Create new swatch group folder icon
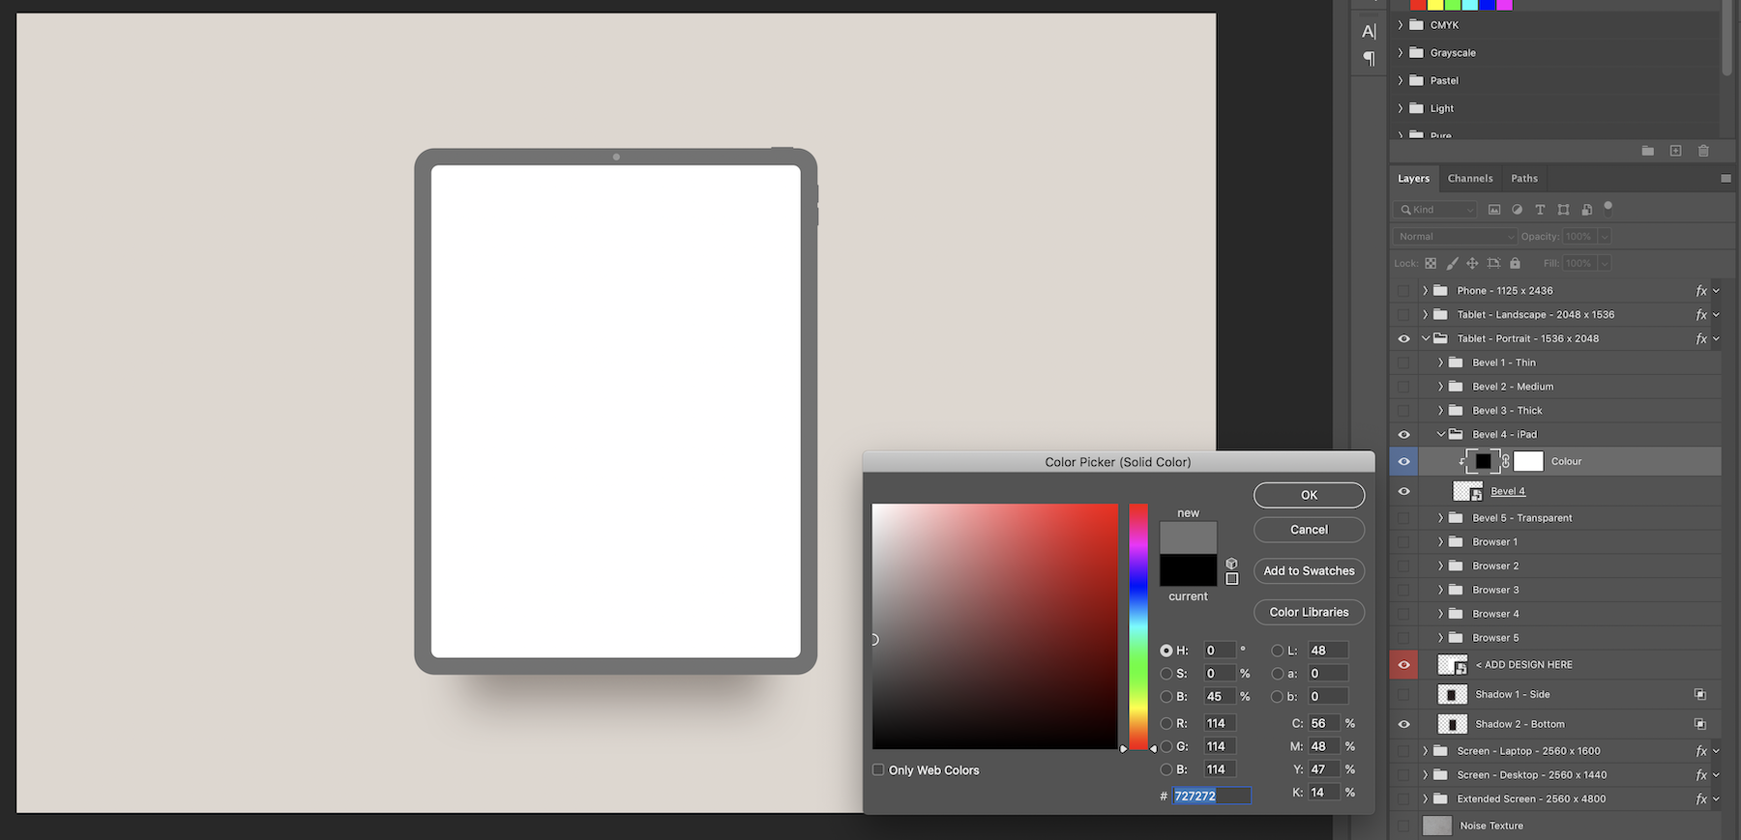Screen dimensions: 1741x840 point(1647,151)
